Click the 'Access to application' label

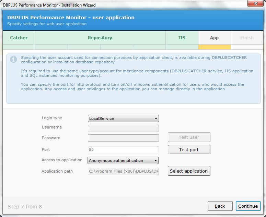(x=62, y=160)
